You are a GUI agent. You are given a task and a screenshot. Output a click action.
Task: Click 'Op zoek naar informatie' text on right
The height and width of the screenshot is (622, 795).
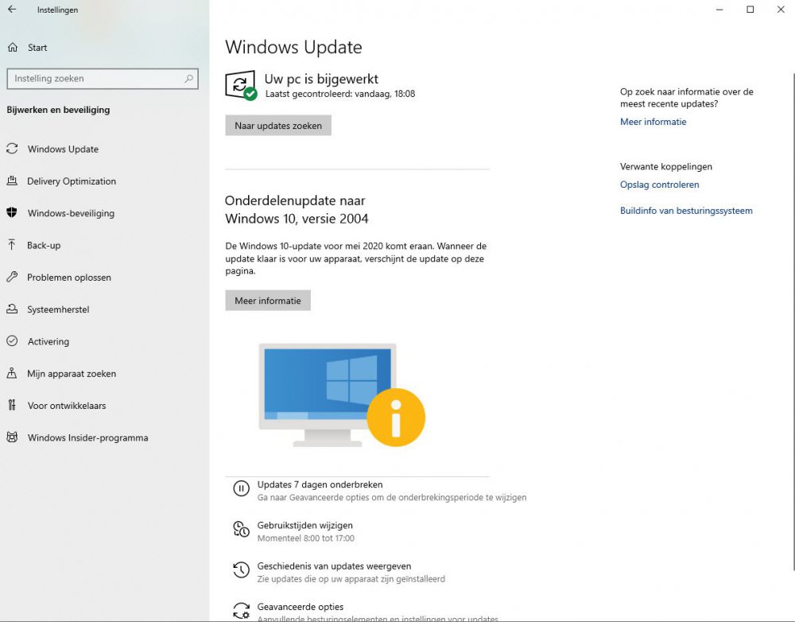pos(687,97)
